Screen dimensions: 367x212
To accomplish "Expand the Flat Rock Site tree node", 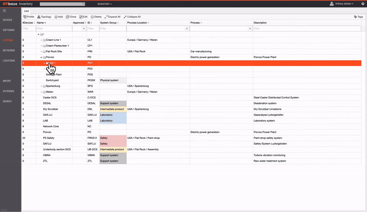I will [41, 52].
